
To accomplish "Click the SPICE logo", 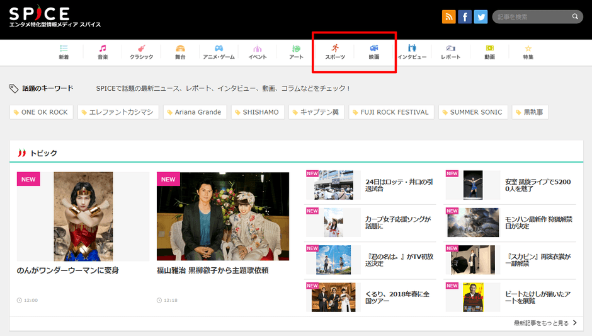I will pos(39,13).
